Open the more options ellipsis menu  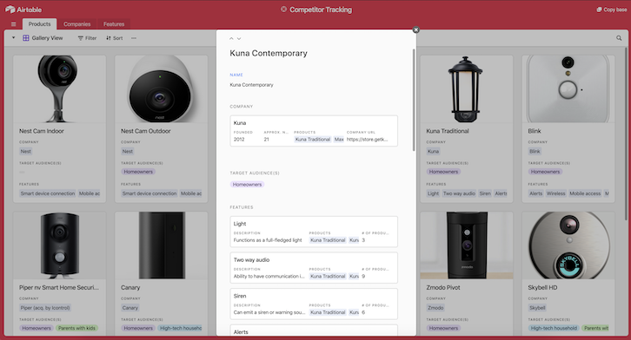pos(134,38)
